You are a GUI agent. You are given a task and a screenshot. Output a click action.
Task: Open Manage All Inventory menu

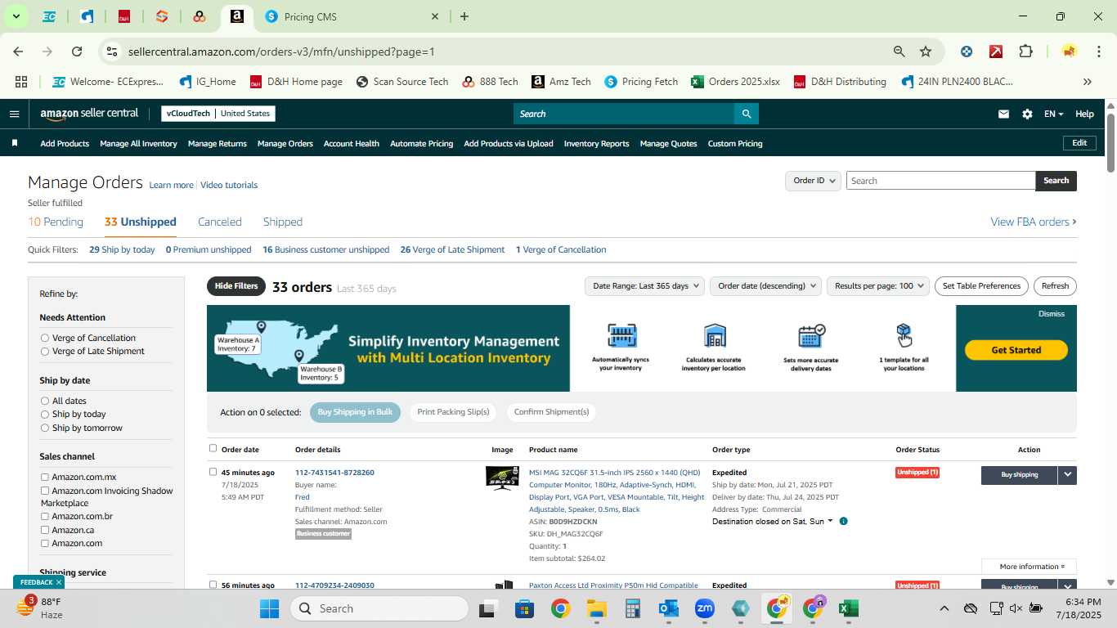click(138, 143)
